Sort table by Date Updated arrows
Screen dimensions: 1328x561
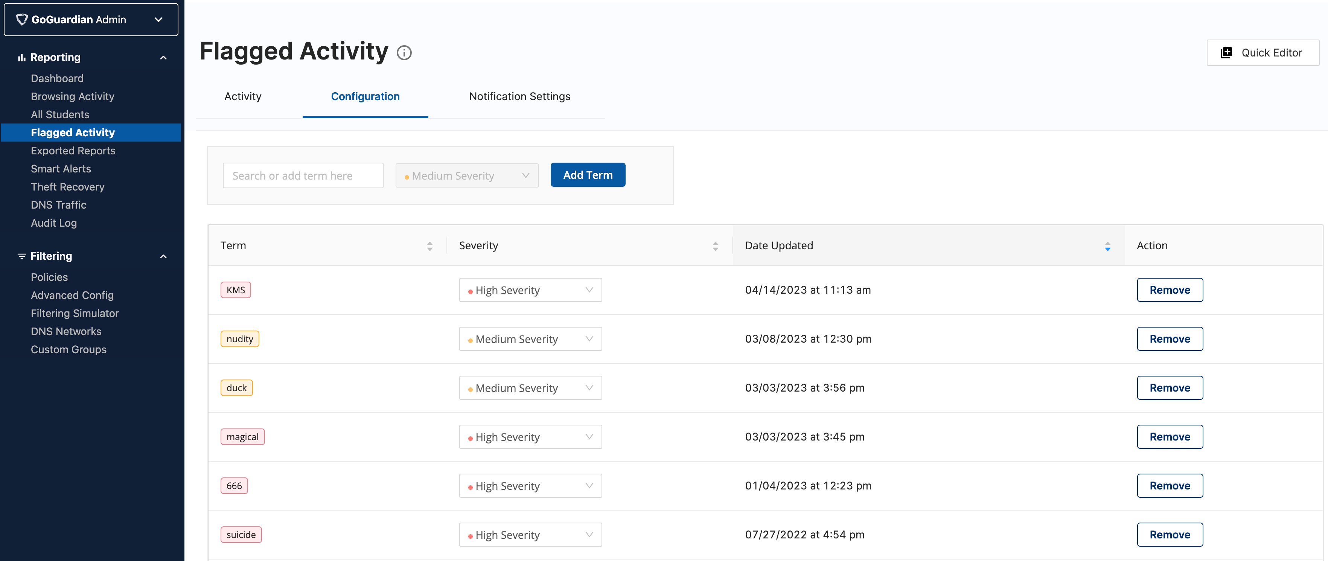[1107, 246]
